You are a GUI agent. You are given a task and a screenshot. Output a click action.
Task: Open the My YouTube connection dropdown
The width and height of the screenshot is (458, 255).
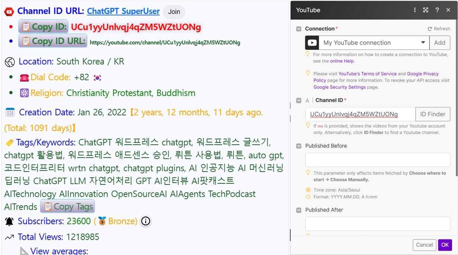pos(374,43)
